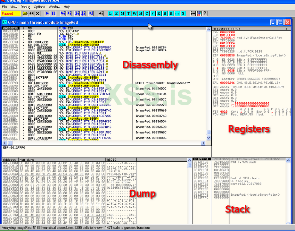Open the Debug menu
The width and height of the screenshot is (295, 231).
click(x=25, y=7)
